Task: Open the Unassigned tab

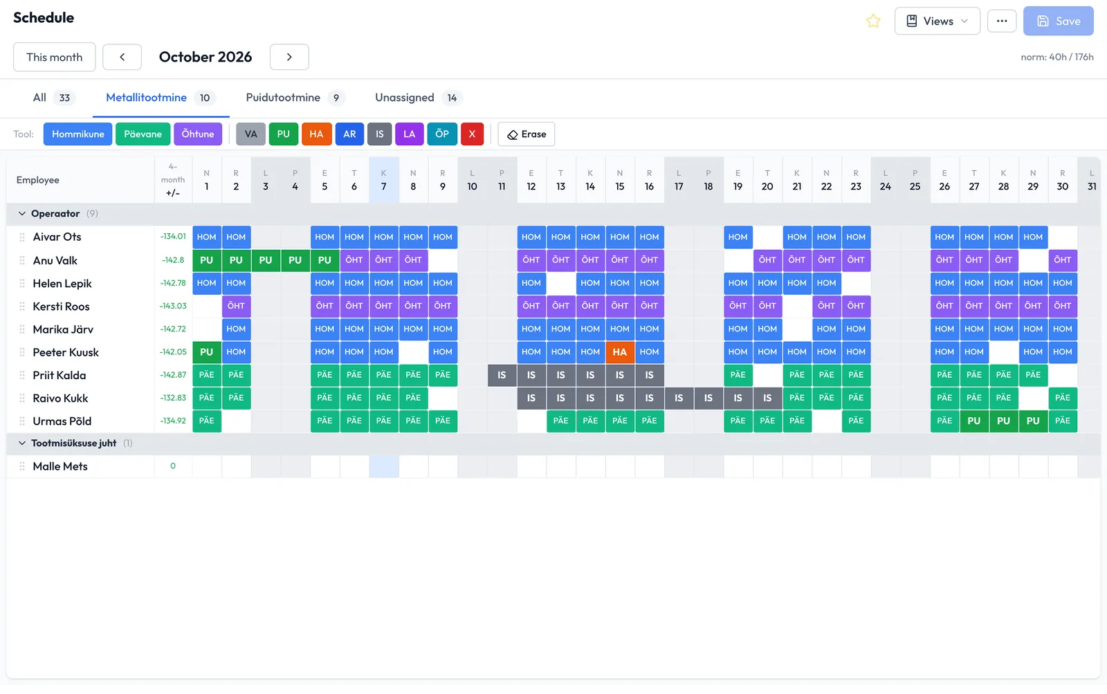Action: point(419,98)
